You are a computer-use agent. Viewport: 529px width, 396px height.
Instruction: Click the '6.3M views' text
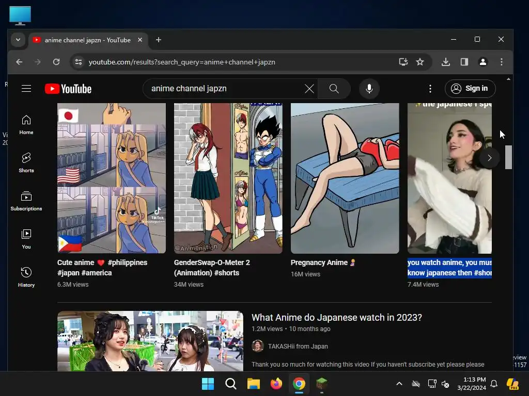click(x=73, y=285)
